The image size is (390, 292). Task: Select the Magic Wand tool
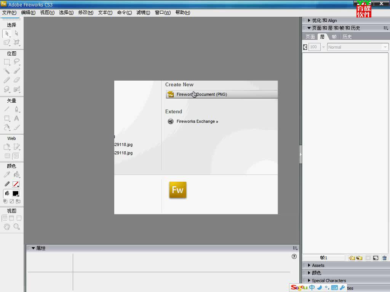[x=7, y=71]
